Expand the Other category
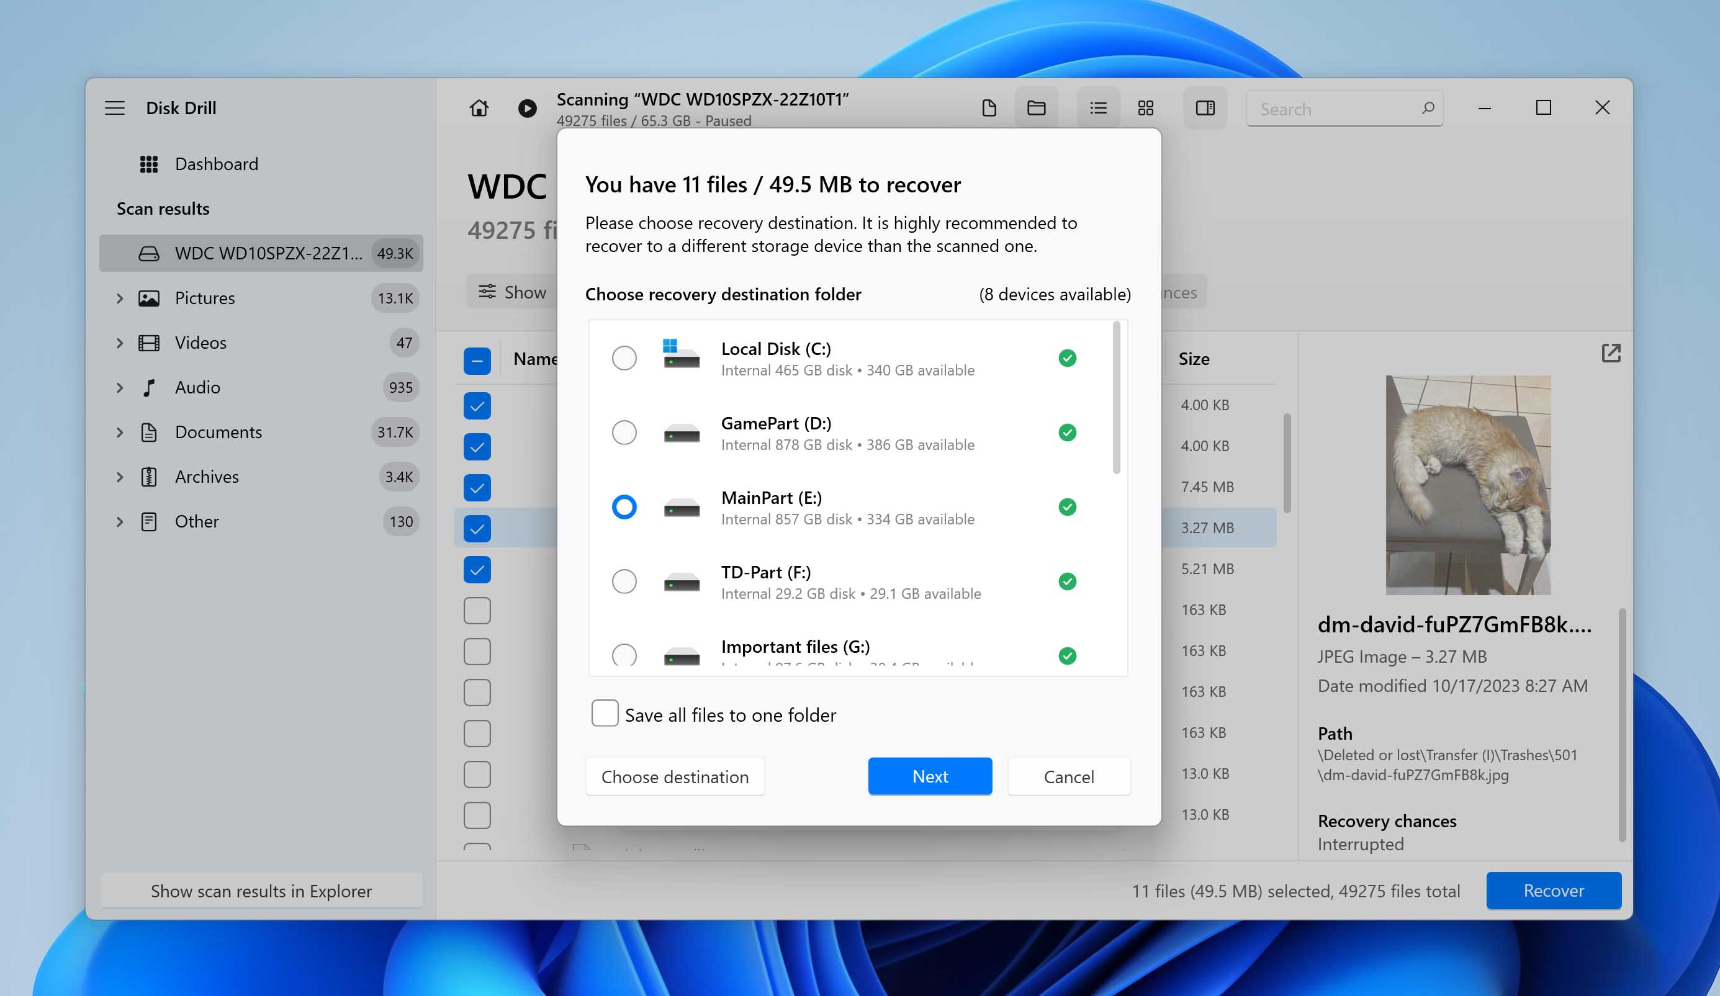The image size is (1720, 996). click(119, 521)
